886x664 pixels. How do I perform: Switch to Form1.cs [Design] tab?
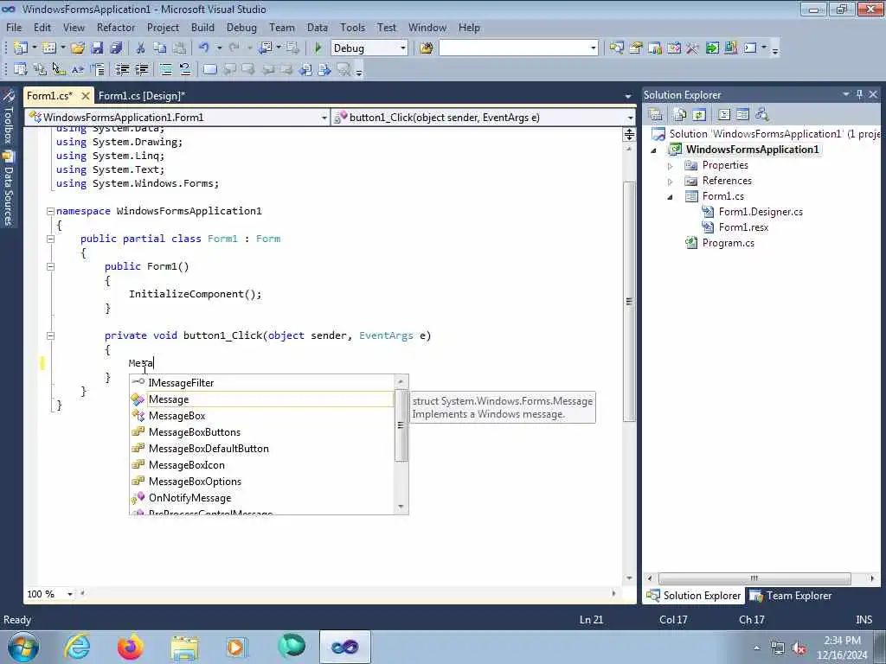tap(141, 95)
